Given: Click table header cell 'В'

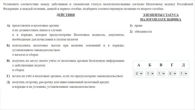Looking at the screenshot, I should pyautogui.click(x=161, y=65).
